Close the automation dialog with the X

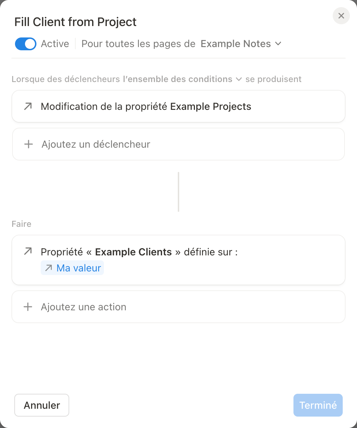click(341, 16)
